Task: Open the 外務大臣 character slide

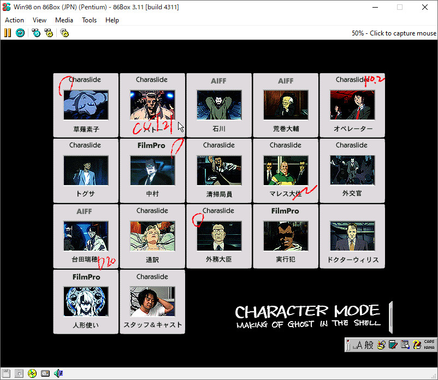Action: tap(219, 236)
